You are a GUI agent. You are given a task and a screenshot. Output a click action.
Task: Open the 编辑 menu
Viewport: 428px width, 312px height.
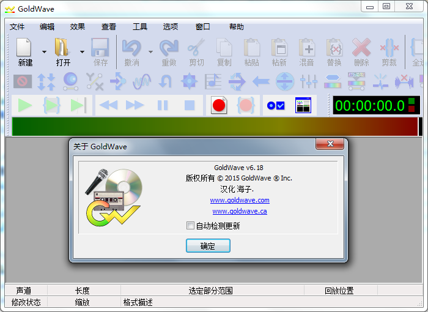click(x=47, y=27)
